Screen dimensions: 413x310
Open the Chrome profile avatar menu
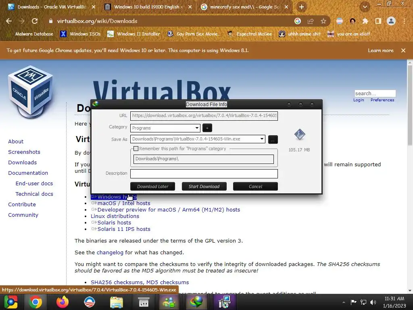pos(391,21)
